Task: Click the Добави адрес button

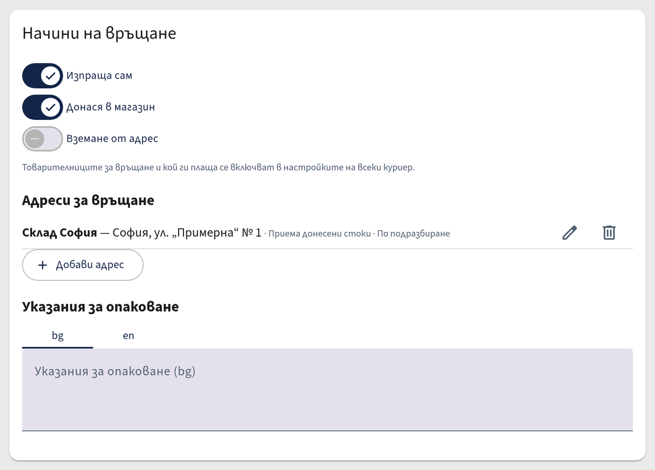Action: pyautogui.click(x=82, y=265)
